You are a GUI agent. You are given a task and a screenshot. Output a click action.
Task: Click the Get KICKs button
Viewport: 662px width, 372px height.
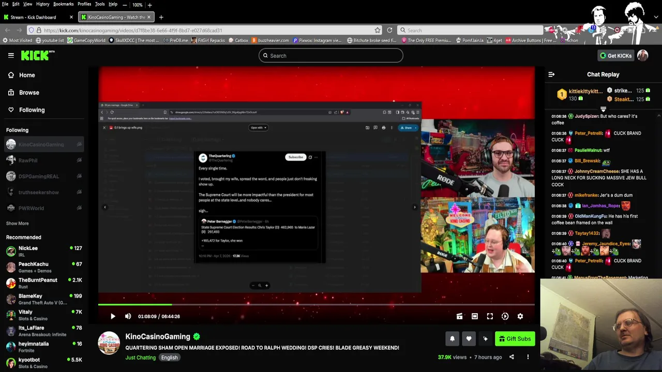pos(615,55)
